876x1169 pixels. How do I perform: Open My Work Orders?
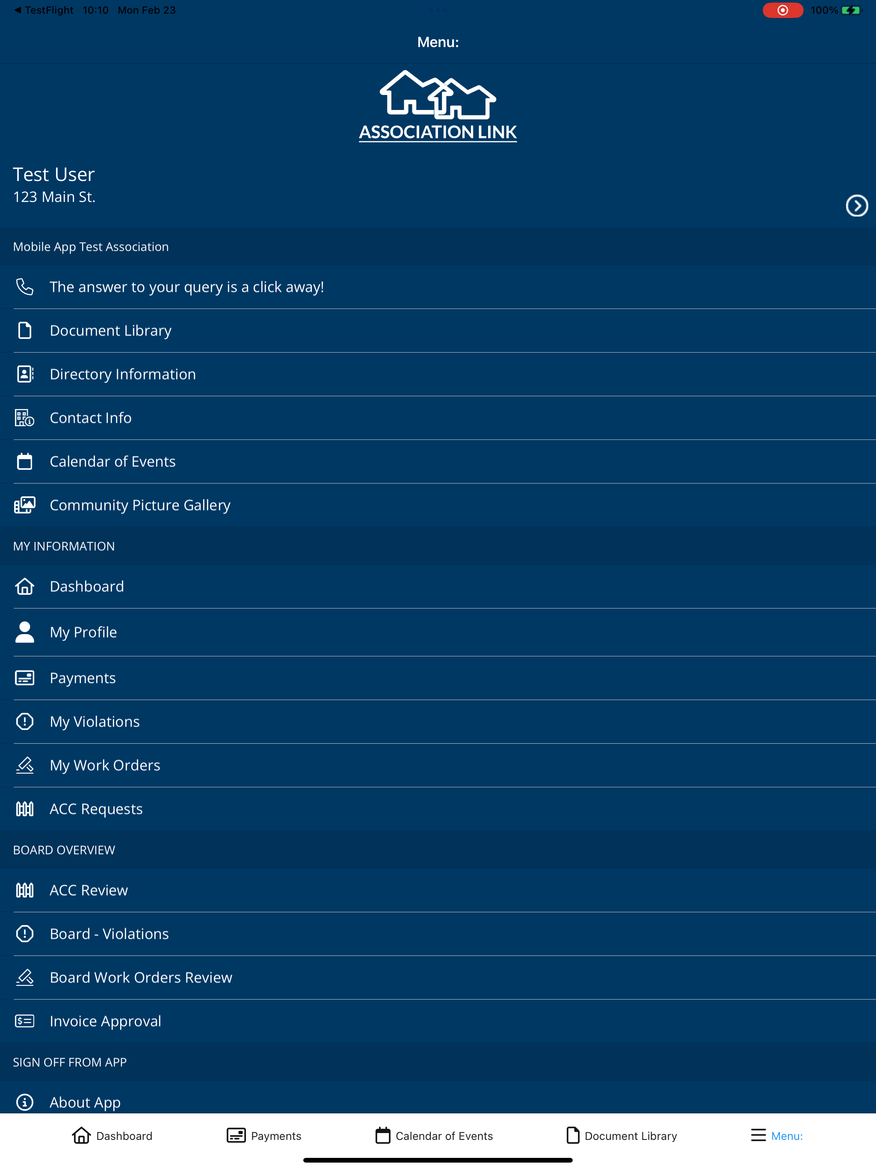click(438, 765)
